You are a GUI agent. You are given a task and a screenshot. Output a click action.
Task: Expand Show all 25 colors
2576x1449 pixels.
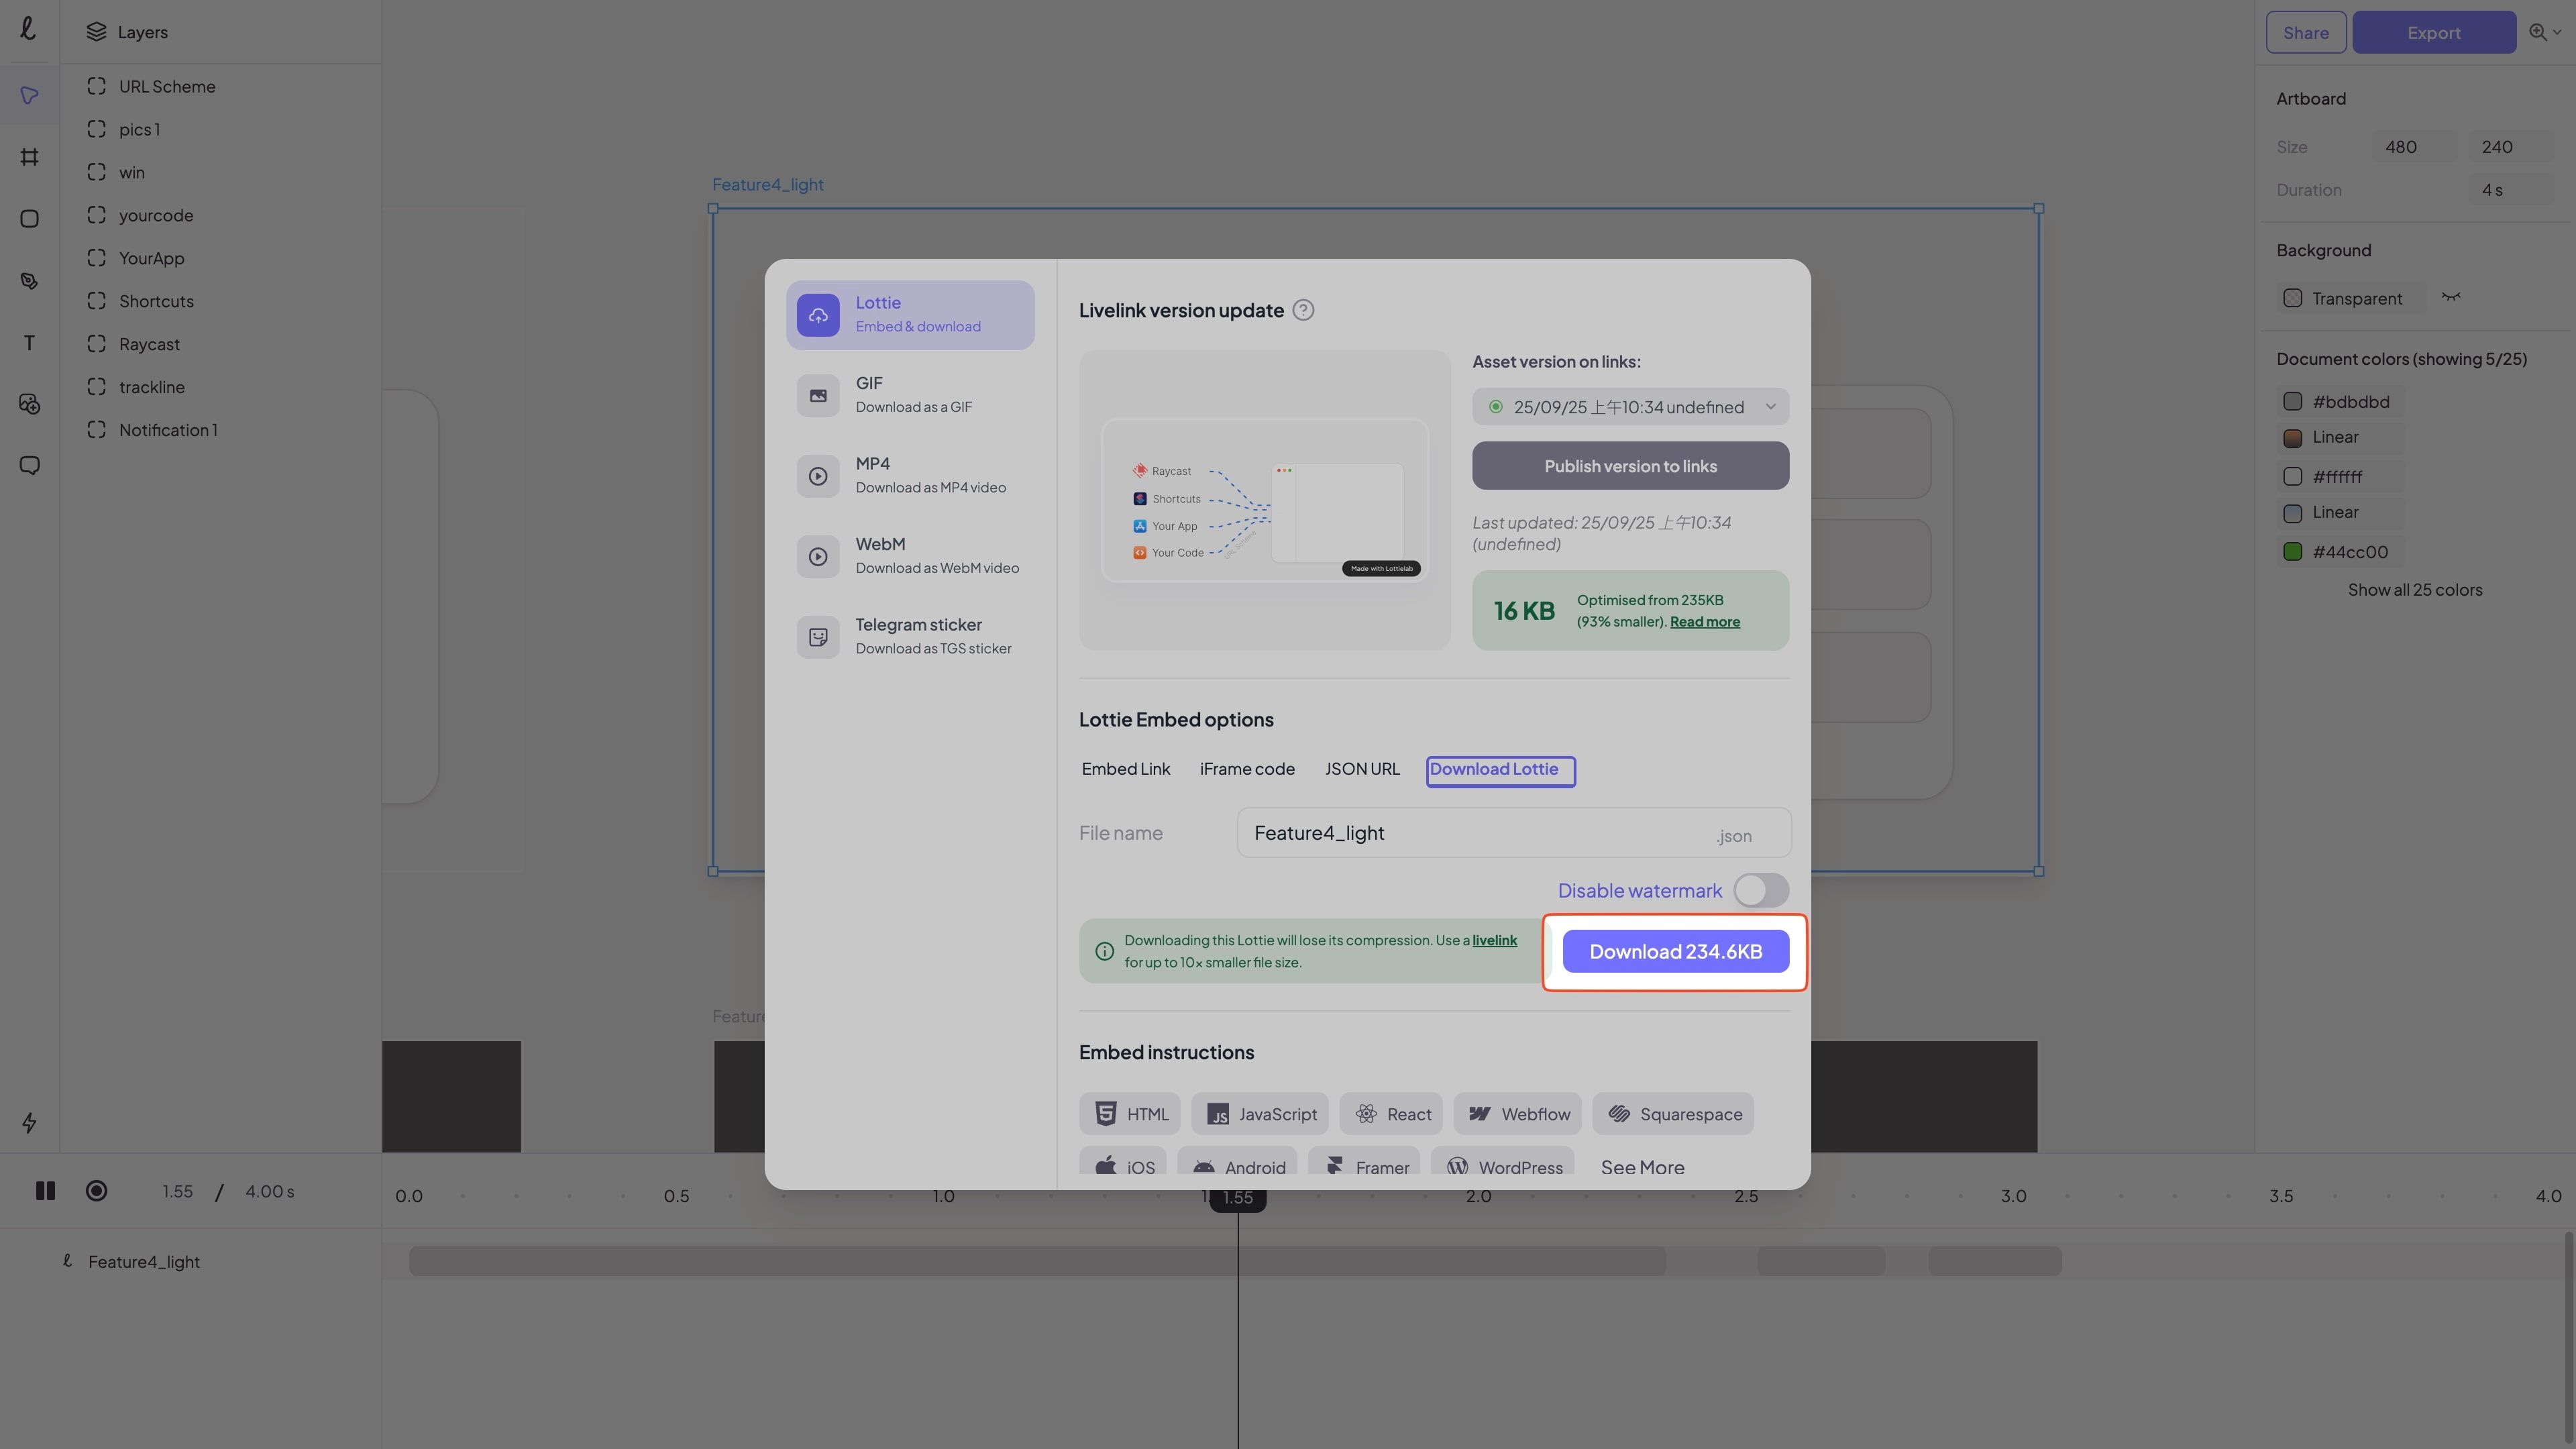click(2414, 590)
